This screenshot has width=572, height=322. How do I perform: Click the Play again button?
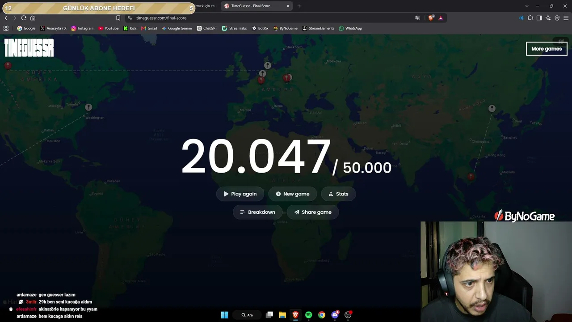point(240,194)
